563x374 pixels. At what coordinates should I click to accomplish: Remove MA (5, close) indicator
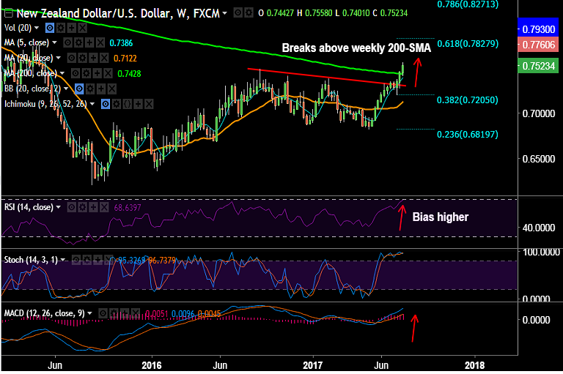[x=100, y=43]
